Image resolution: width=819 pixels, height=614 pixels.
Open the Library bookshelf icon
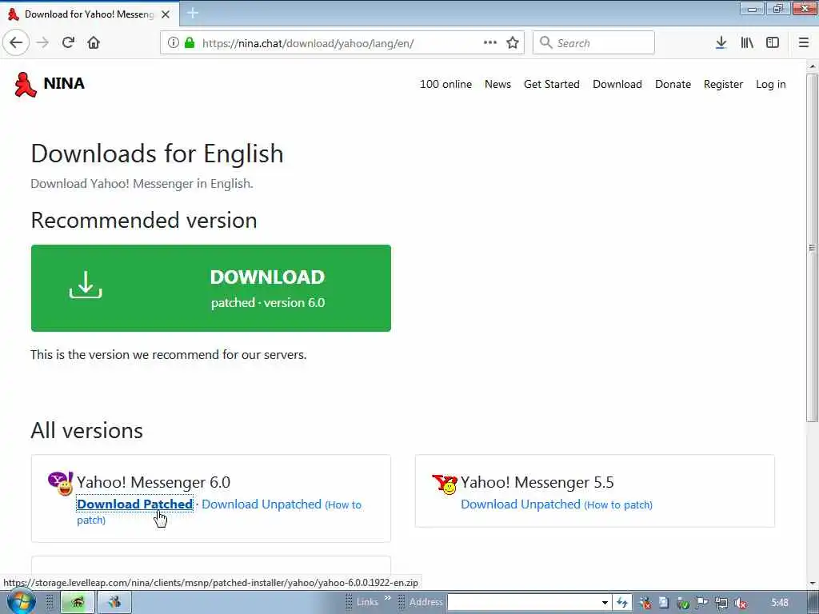747,42
